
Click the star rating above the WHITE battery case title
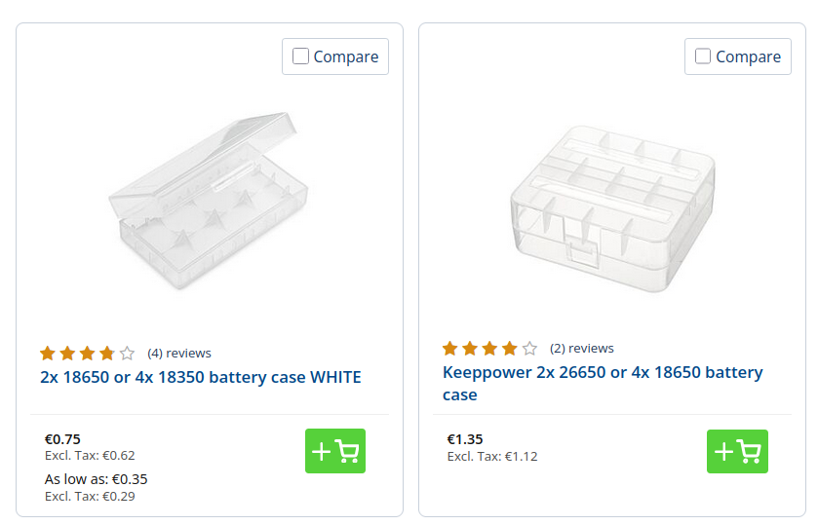(x=87, y=353)
